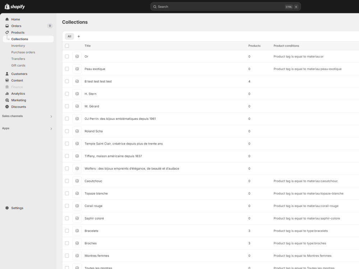Click image placeholder for Bracelets
This screenshot has height=269, width=359.
coord(77,231)
